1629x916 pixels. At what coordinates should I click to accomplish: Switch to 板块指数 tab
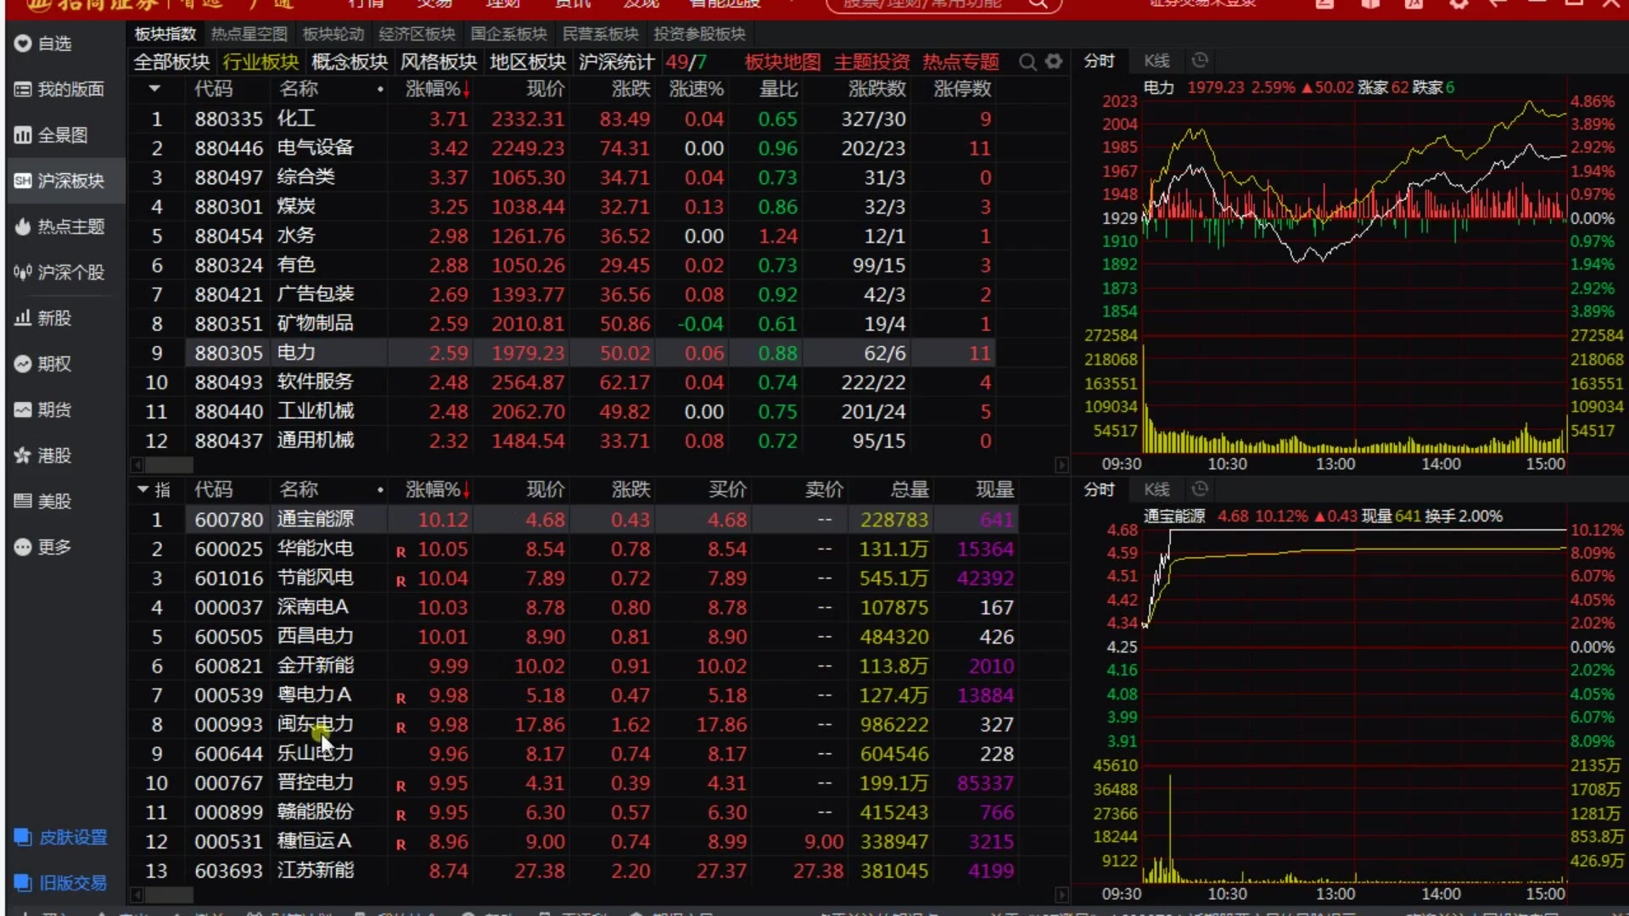coord(165,34)
